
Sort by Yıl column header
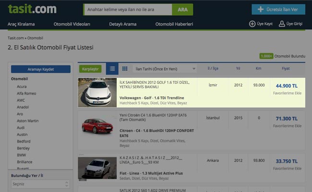pos(238,68)
